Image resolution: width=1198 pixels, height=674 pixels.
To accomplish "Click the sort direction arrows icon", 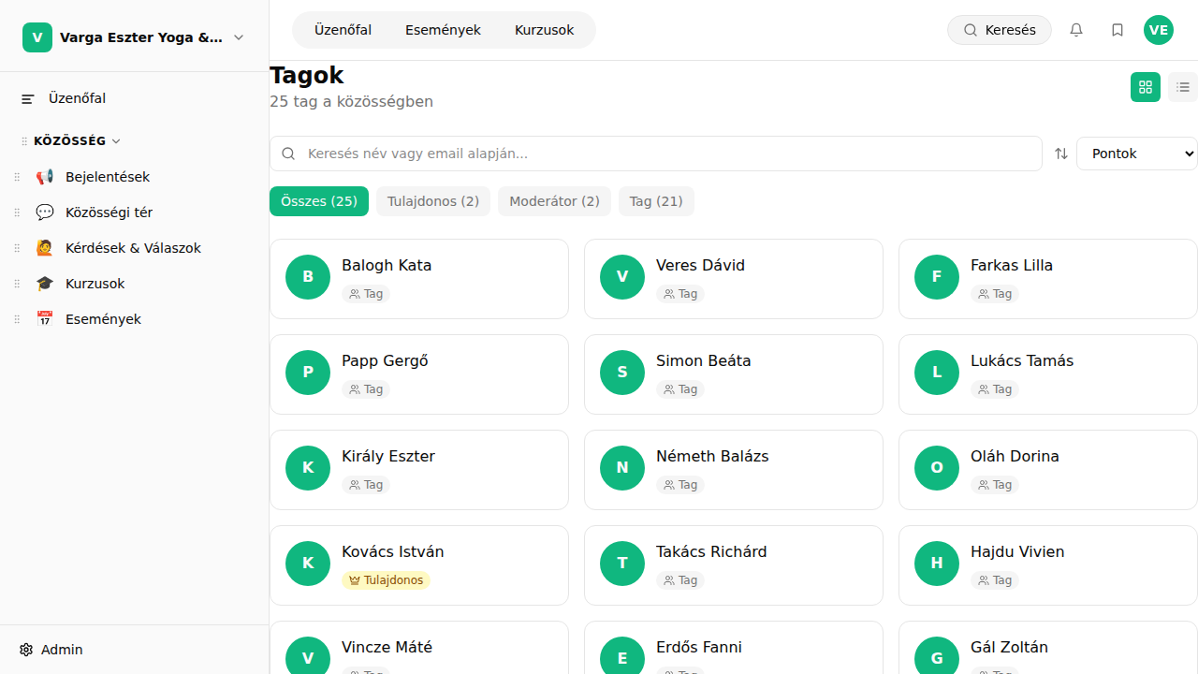I will point(1060,153).
